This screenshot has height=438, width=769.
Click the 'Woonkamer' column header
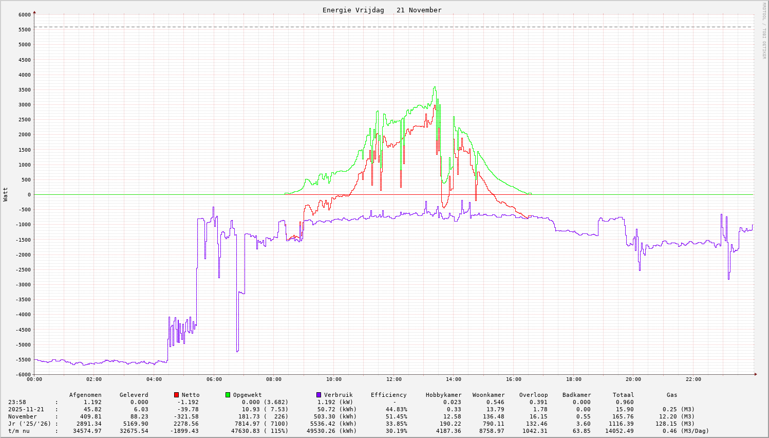point(489,395)
